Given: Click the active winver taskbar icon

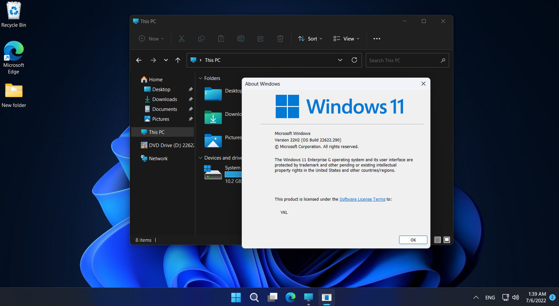Looking at the screenshot, I should click(x=327, y=297).
